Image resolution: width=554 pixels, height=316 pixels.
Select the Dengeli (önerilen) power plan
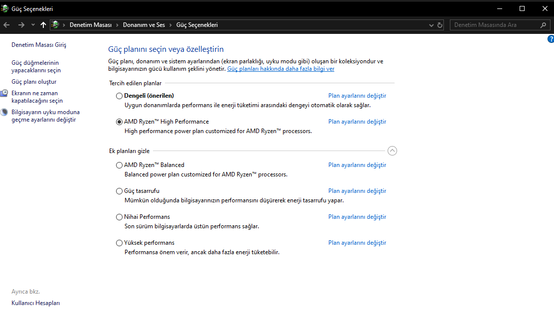[119, 96]
